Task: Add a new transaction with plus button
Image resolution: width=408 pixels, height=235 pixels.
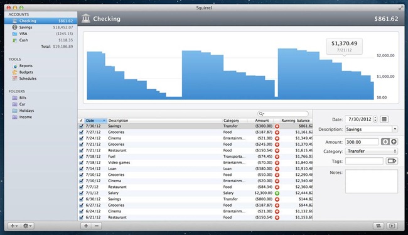Action: 86,226
